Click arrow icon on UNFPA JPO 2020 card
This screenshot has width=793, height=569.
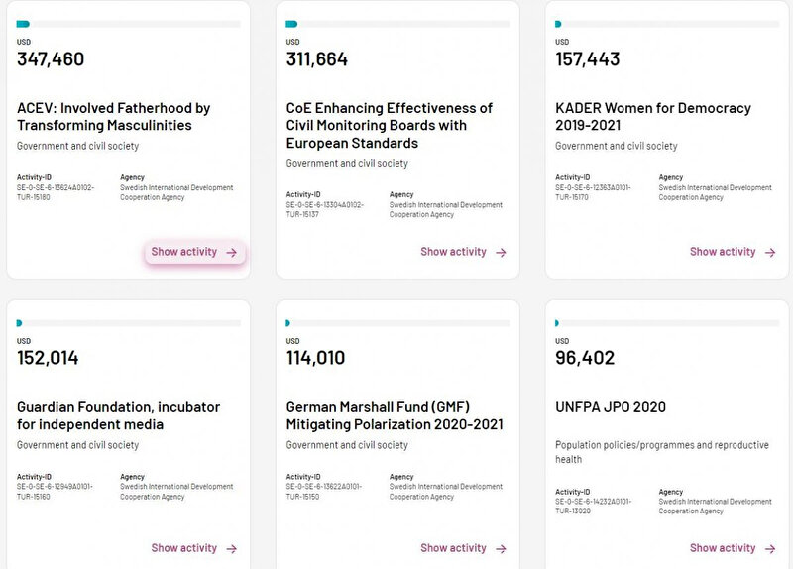(770, 549)
